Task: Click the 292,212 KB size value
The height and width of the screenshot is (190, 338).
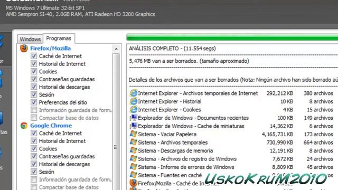Action: (x=280, y=93)
